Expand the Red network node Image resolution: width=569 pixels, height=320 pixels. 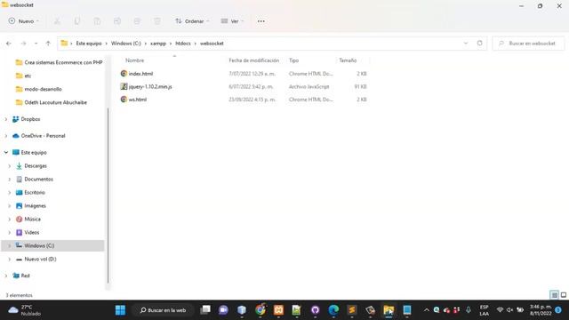click(6, 276)
